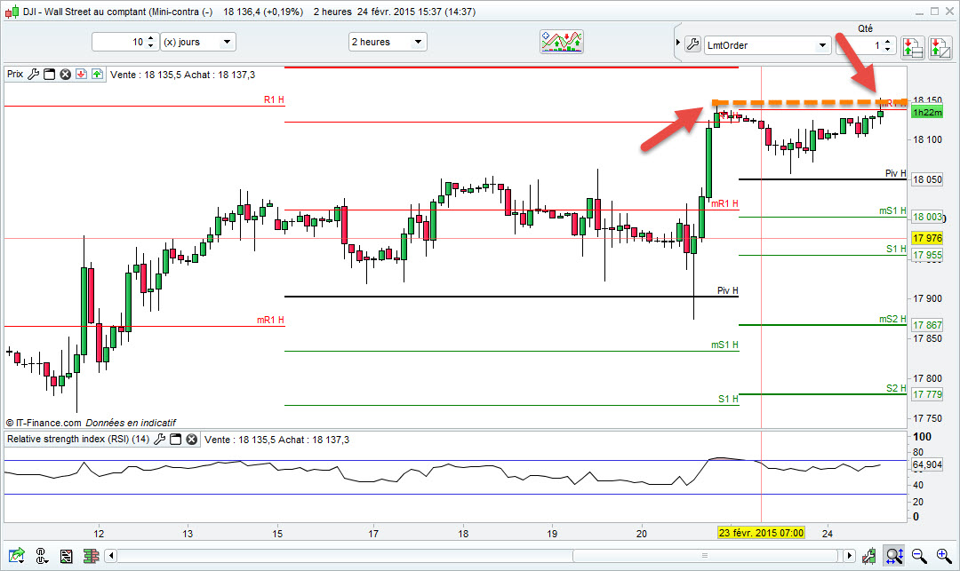
Task: Expand the trading panel disclosure triangle
Action: [x=677, y=43]
